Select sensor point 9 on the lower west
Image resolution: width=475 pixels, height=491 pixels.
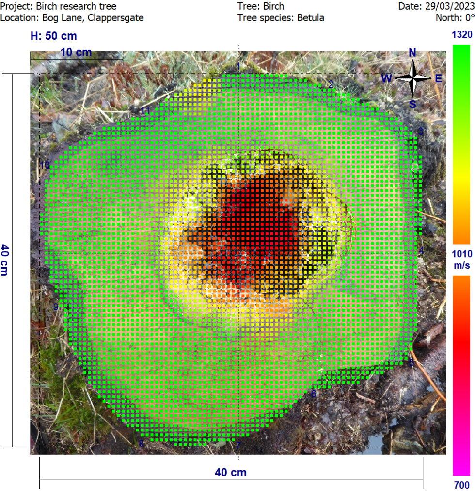pos(56,306)
